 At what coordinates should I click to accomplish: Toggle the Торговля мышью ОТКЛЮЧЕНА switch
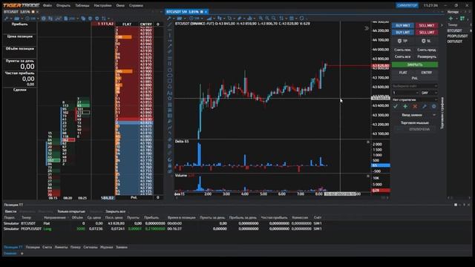[415, 129]
